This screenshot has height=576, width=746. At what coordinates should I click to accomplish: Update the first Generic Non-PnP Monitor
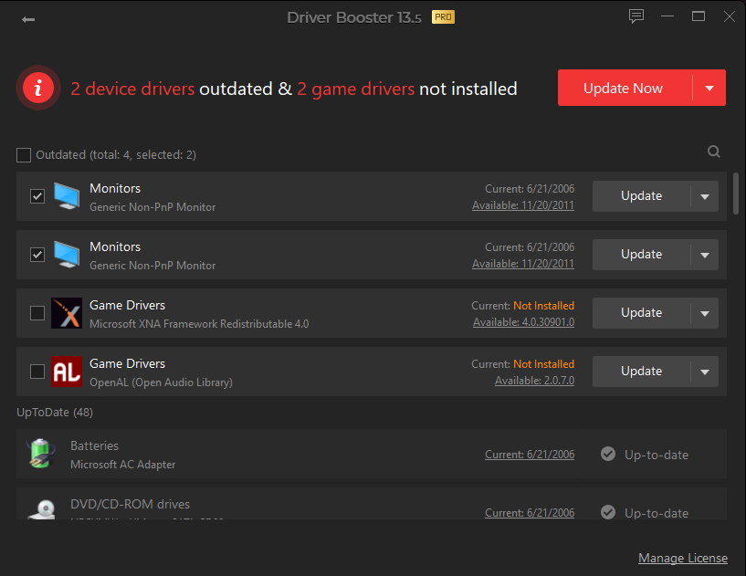pos(641,196)
